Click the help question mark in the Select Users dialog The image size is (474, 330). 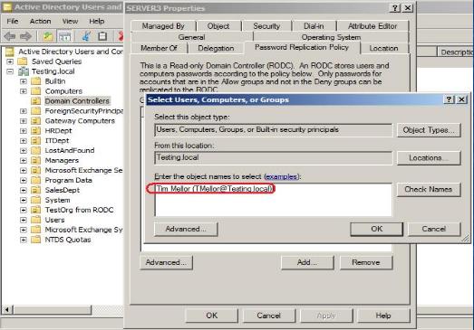pos(449,99)
